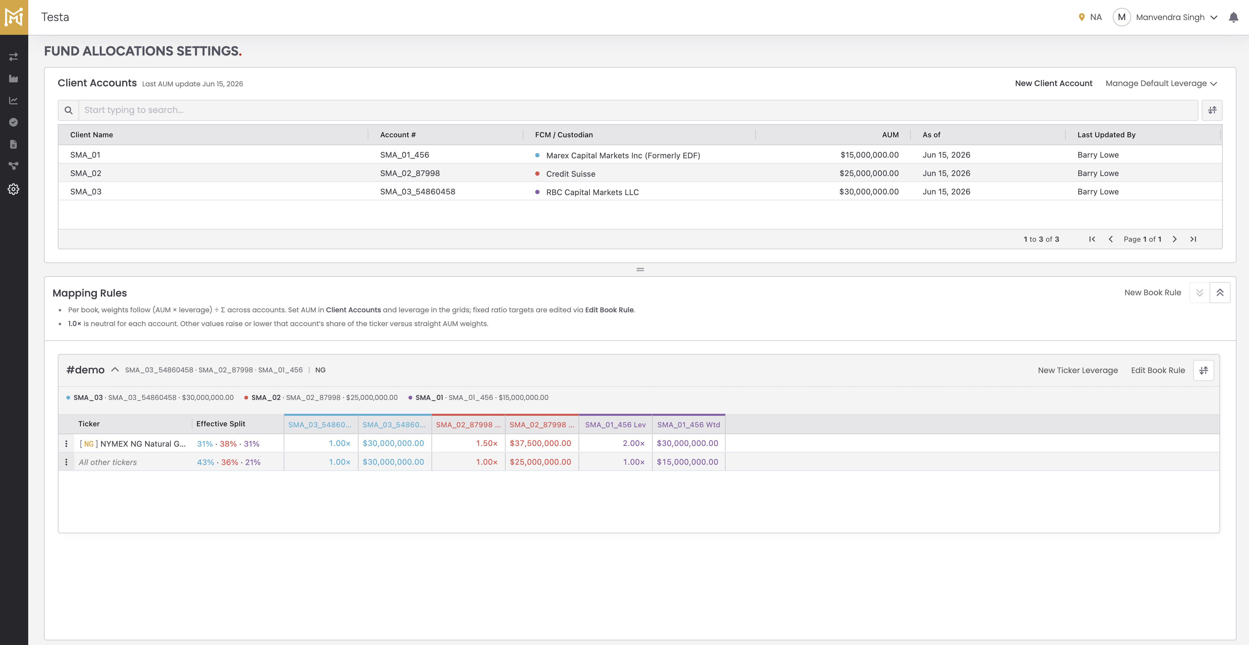
Task: Click New Ticker Leverage
Action: click(x=1078, y=370)
